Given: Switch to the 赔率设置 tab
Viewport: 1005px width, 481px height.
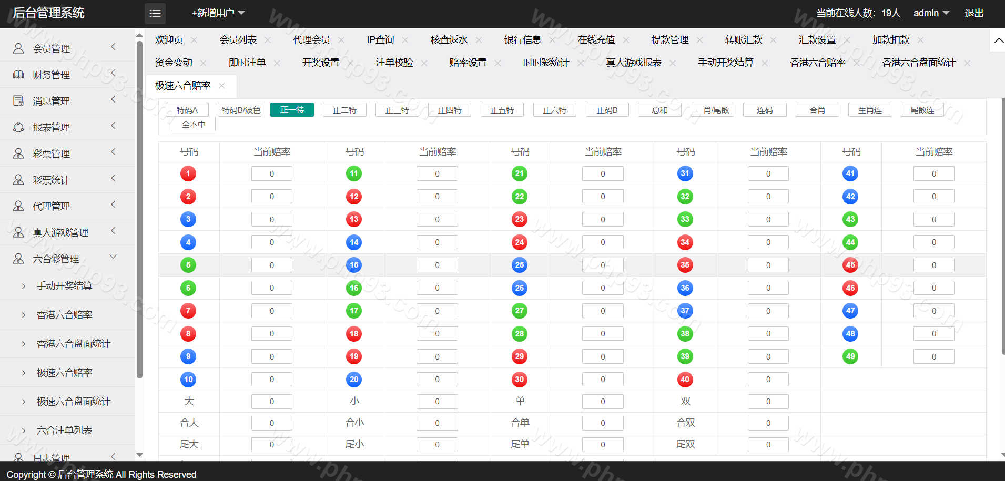Looking at the screenshot, I should [x=468, y=63].
